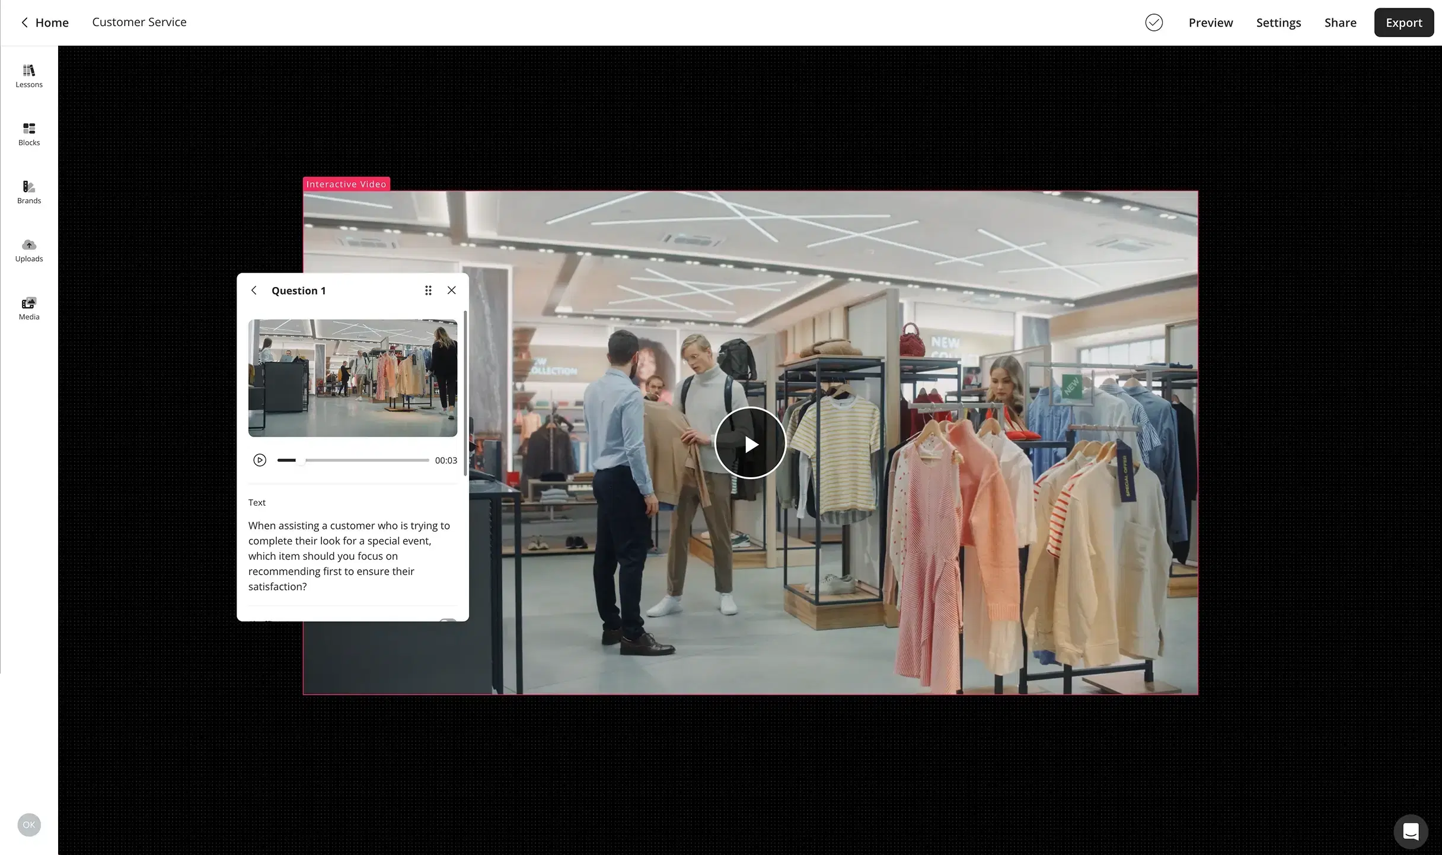
Task: Navigate back using the Home chevron
Action: point(24,22)
